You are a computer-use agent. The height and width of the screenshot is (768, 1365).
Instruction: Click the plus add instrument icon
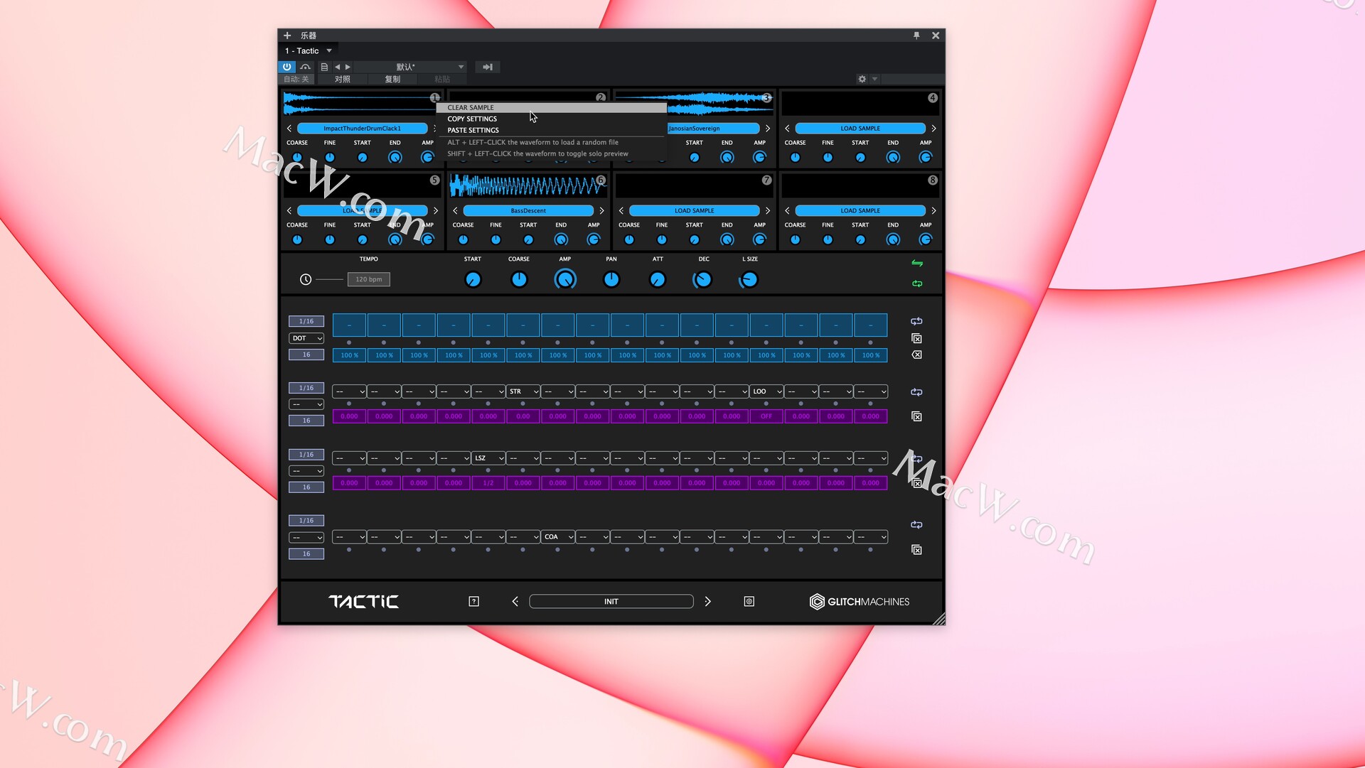tap(287, 35)
